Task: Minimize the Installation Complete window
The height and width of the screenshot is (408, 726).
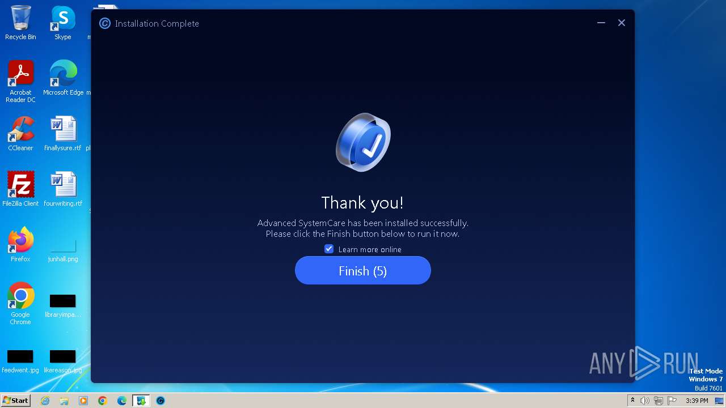Action: 601,23
